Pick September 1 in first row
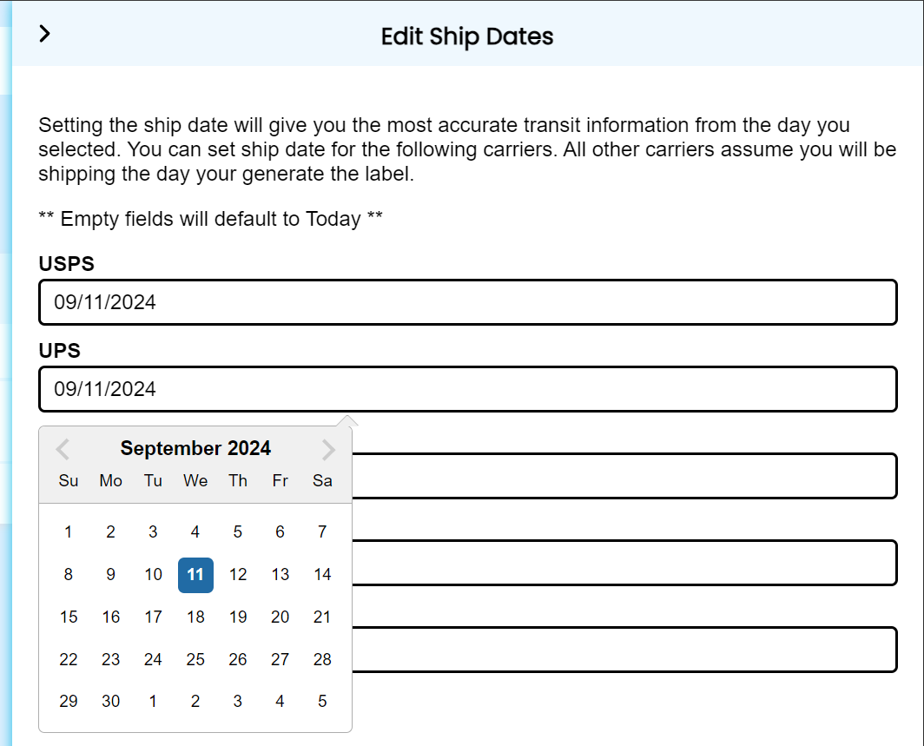This screenshot has width=924, height=746. click(x=69, y=531)
